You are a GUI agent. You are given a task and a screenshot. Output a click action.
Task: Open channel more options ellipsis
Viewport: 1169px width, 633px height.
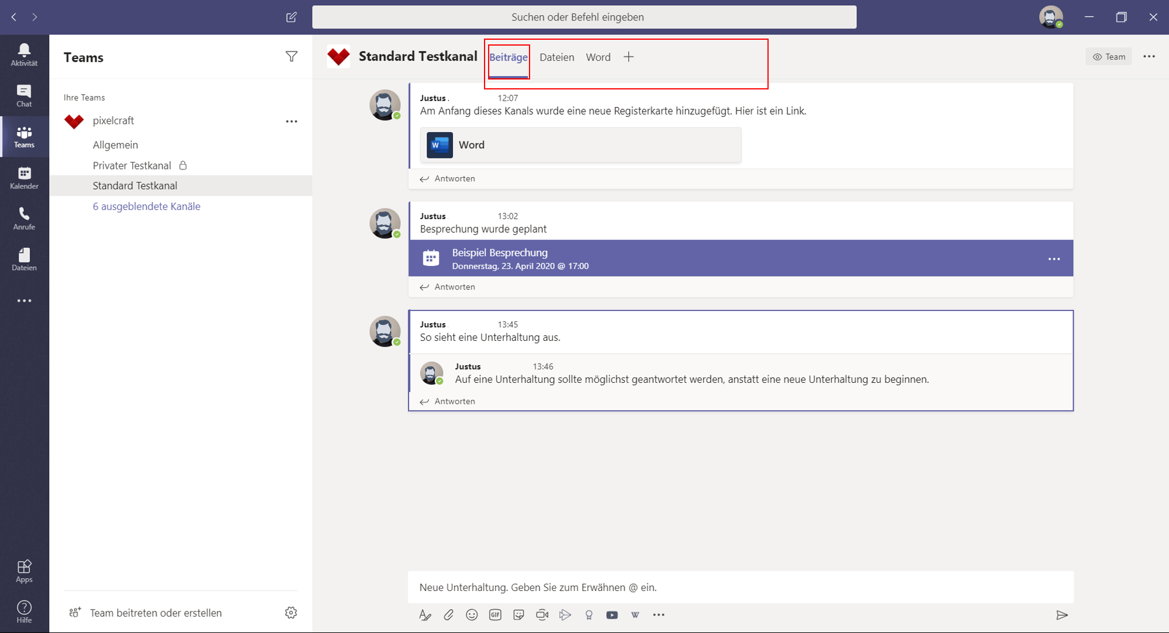click(x=1149, y=57)
